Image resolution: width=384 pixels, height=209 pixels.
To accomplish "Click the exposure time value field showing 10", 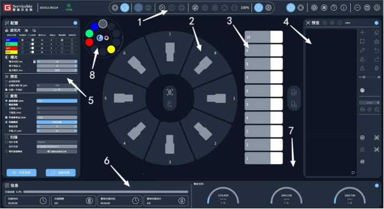I will [x=57, y=62].
